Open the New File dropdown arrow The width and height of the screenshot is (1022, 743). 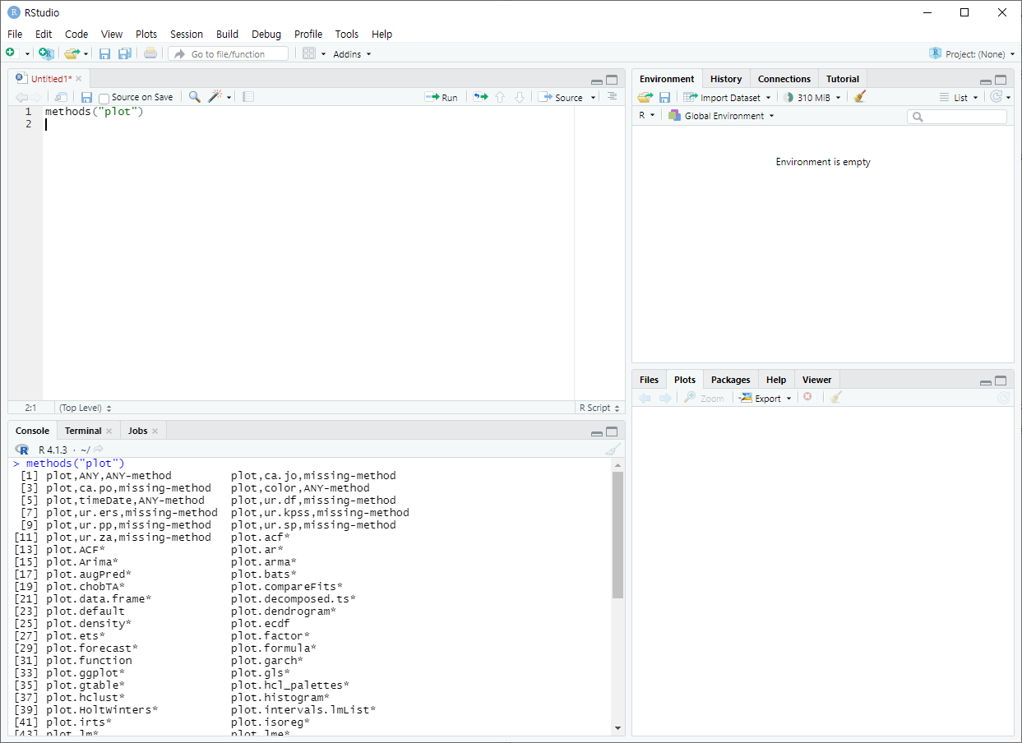click(27, 54)
